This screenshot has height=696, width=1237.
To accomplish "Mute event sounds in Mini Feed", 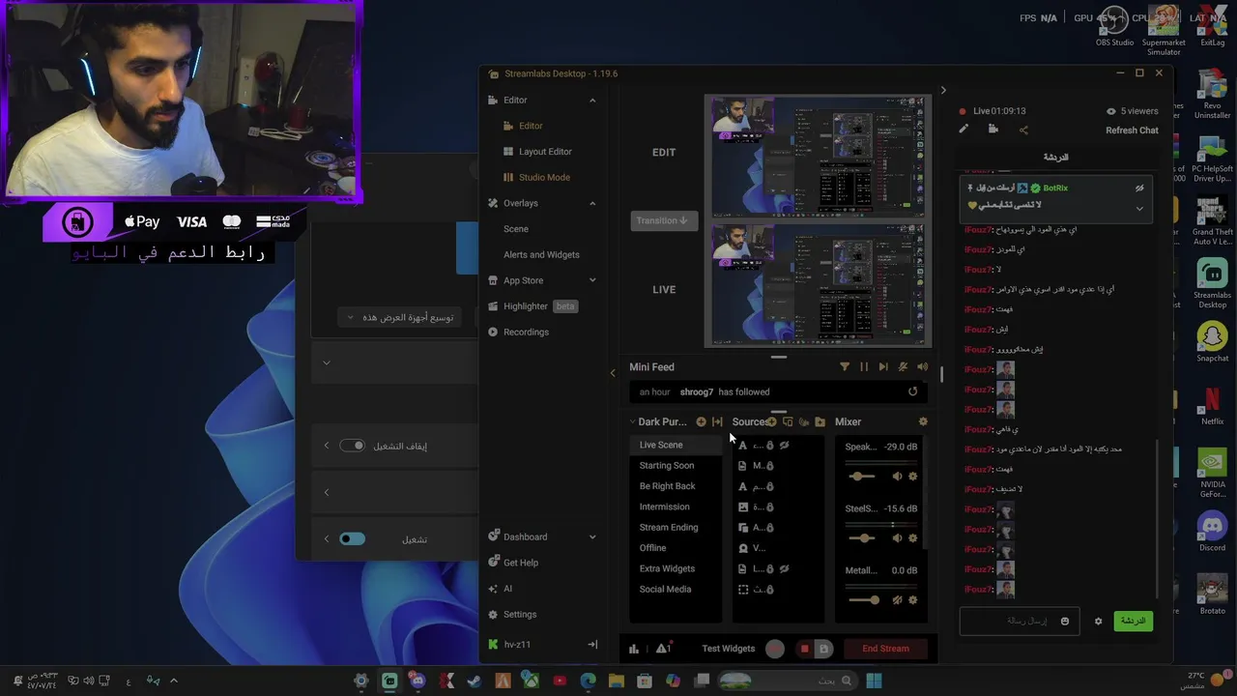I will (x=903, y=367).
